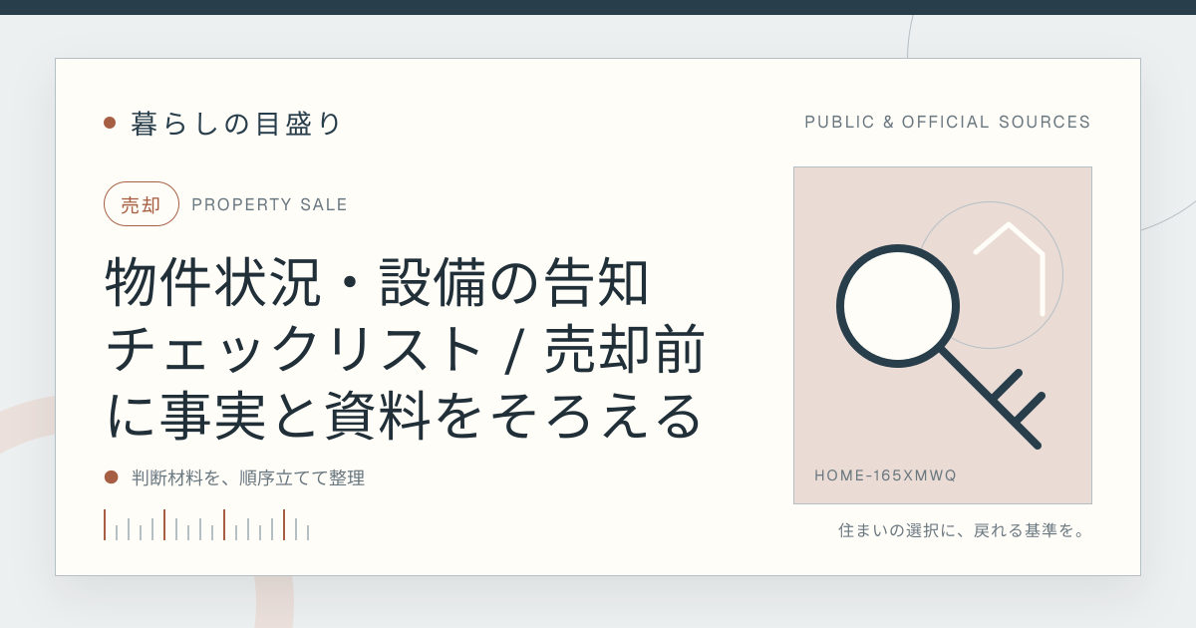
Task: Click the ruler tick marks scale
Action: pyautogui.click(x=206, y=525)
